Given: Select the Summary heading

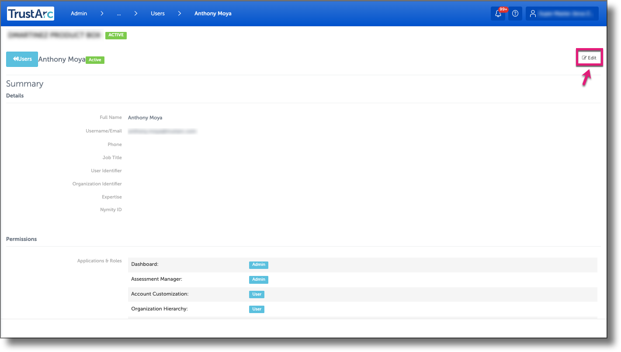Looking at the screenshot, I should point(24,84).
